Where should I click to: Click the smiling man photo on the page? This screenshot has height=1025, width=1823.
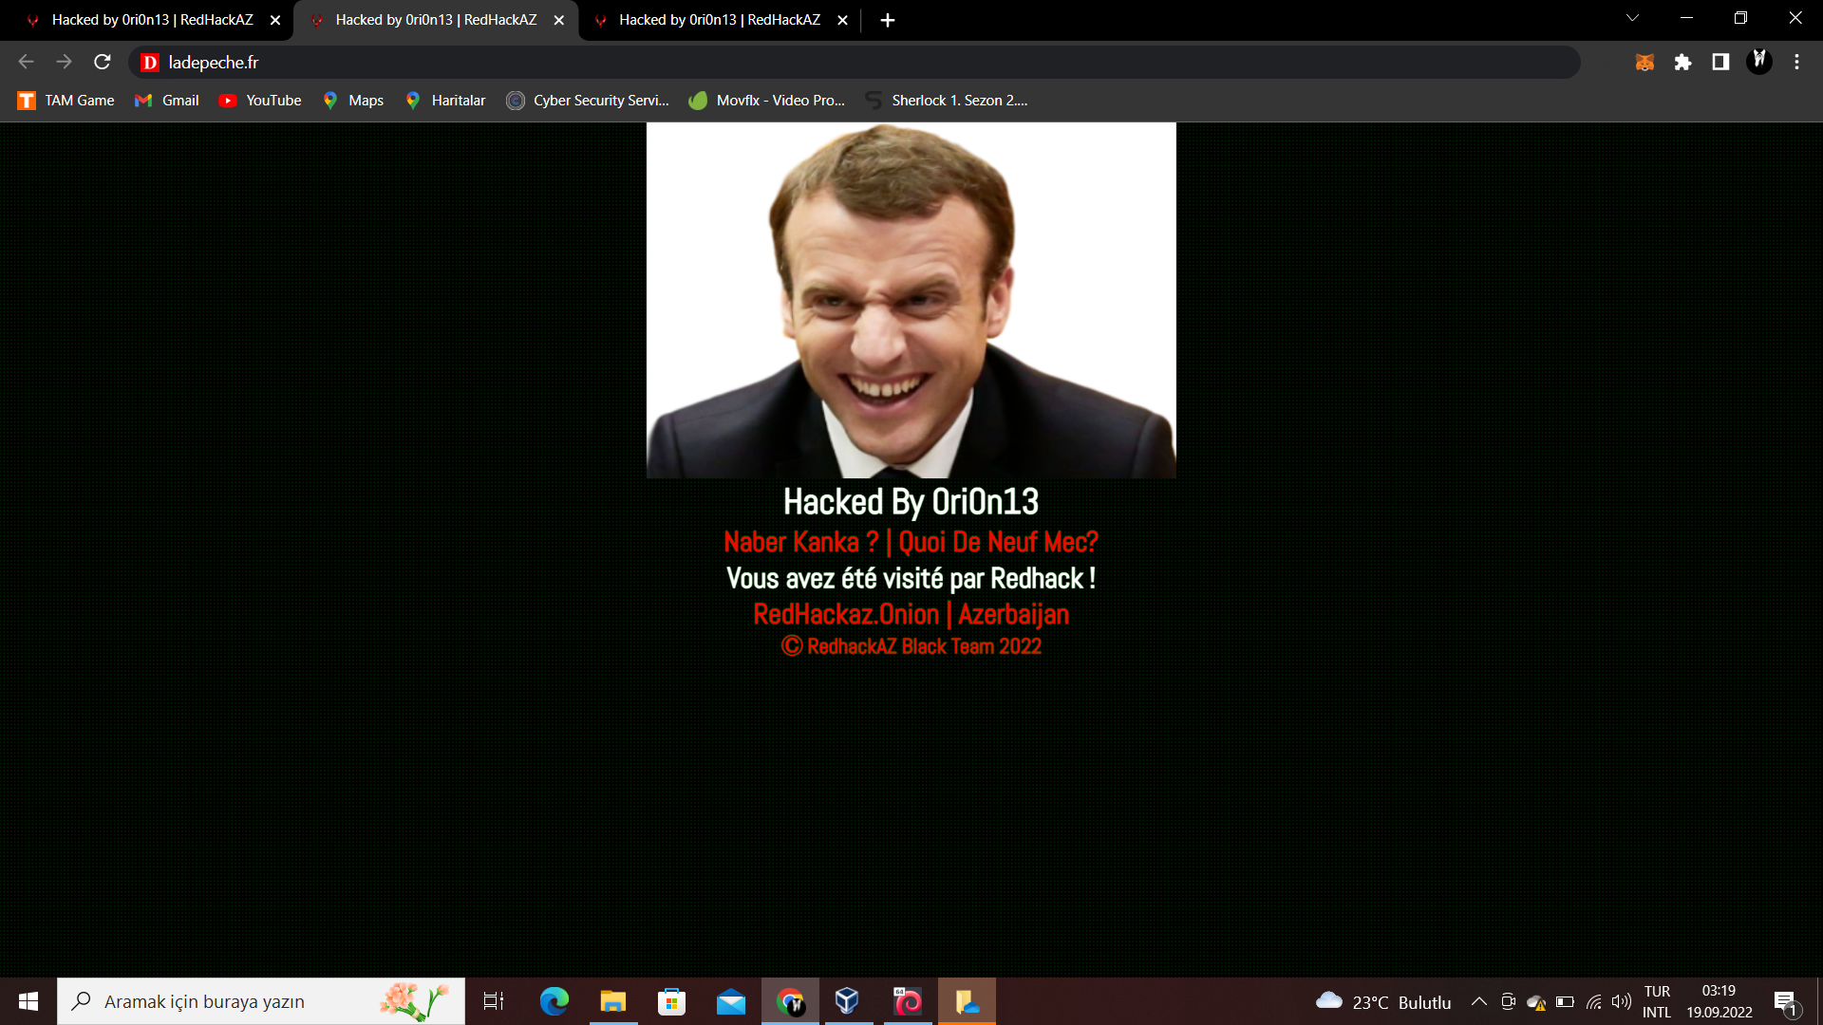[x=911, y=300]
